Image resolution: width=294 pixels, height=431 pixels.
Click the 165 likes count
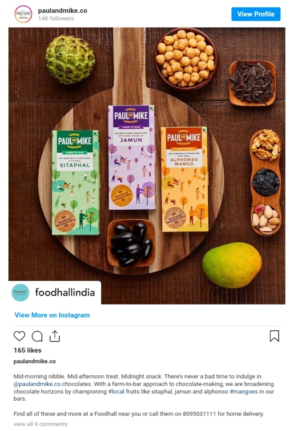(28, 350)
